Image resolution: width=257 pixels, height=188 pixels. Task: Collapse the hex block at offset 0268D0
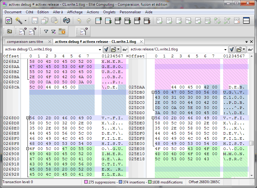click(27, 118)
